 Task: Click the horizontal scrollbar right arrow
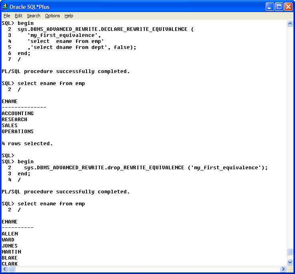(283, 269)
